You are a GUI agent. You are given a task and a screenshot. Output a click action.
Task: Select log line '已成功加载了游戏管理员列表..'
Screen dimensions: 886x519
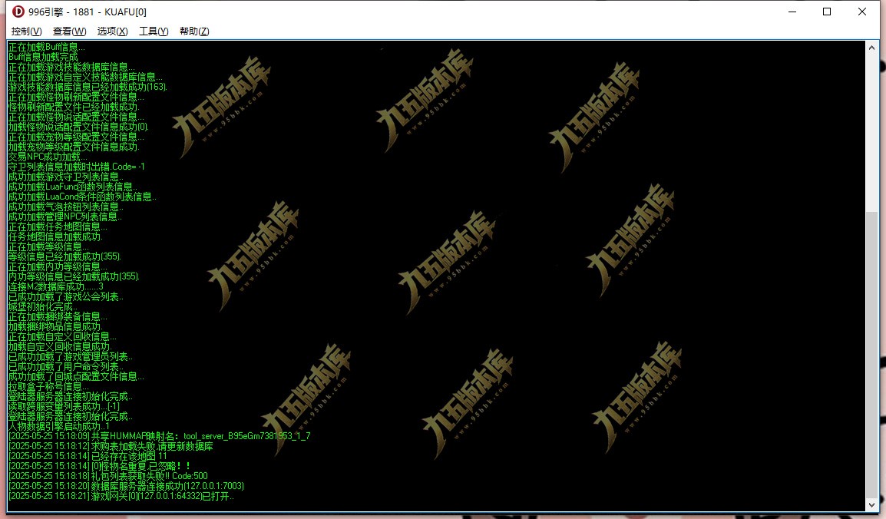[x=70, y=356]
